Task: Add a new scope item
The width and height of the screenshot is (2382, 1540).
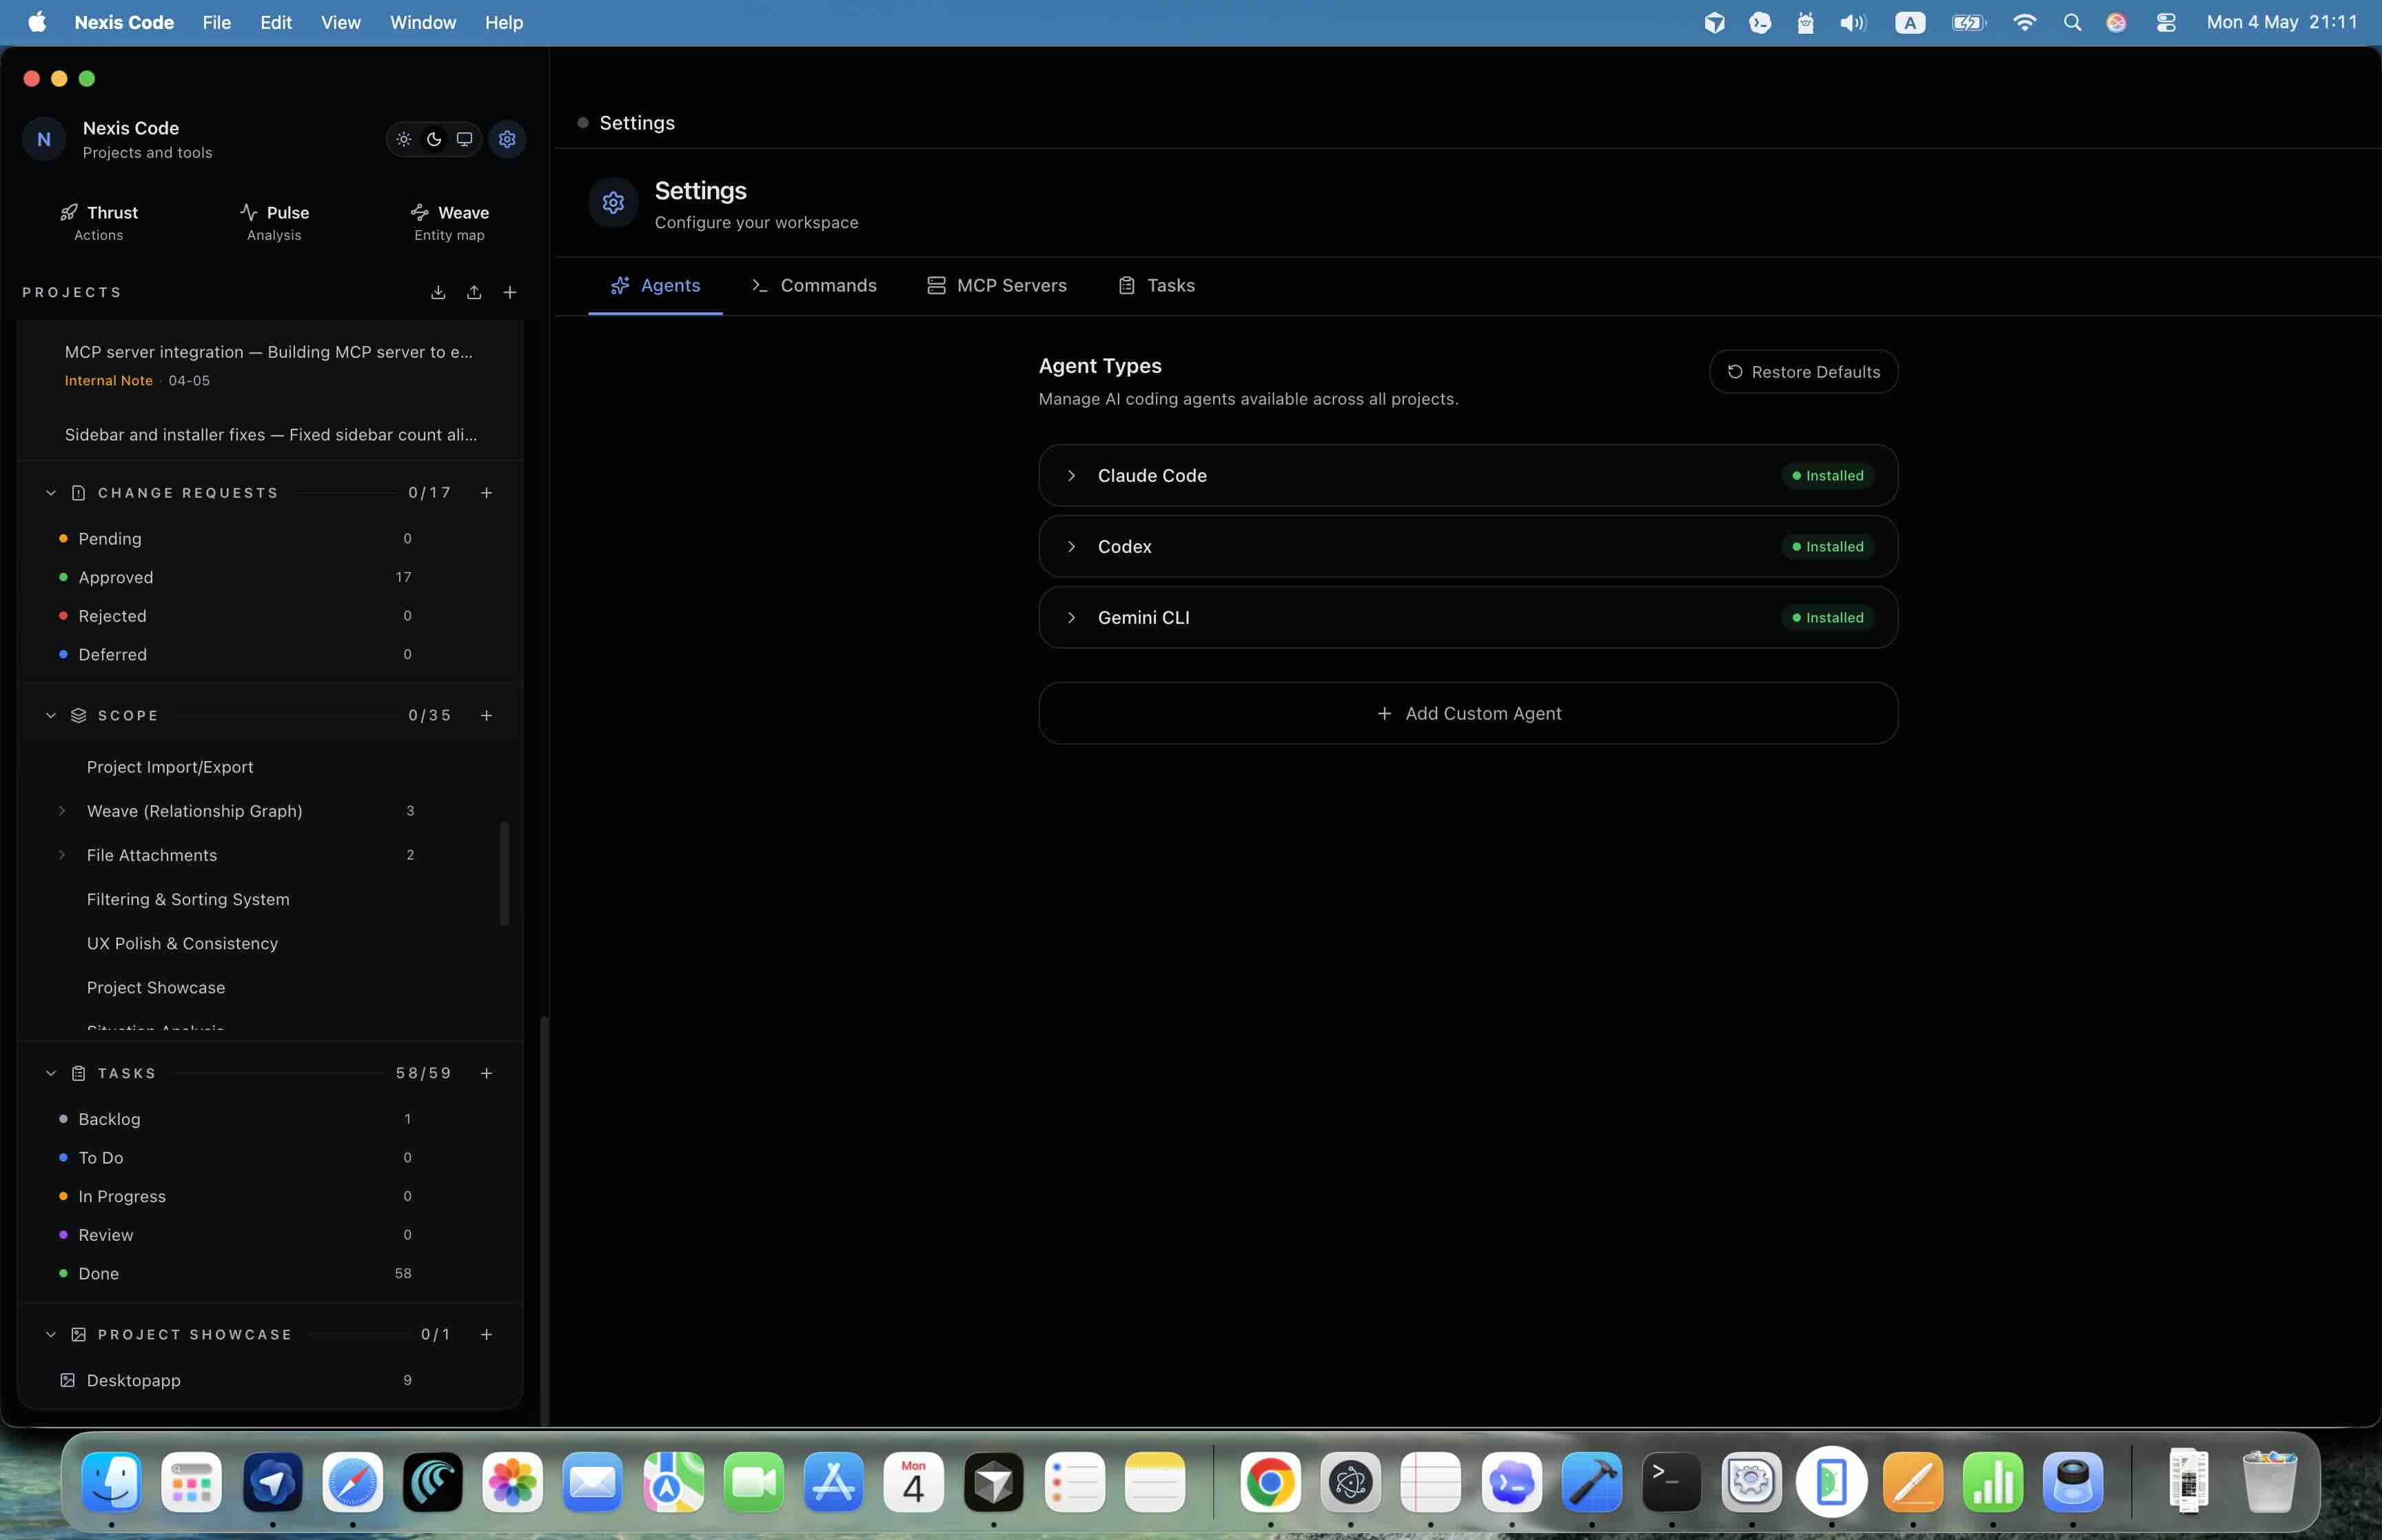Action: tap(487, 715)
